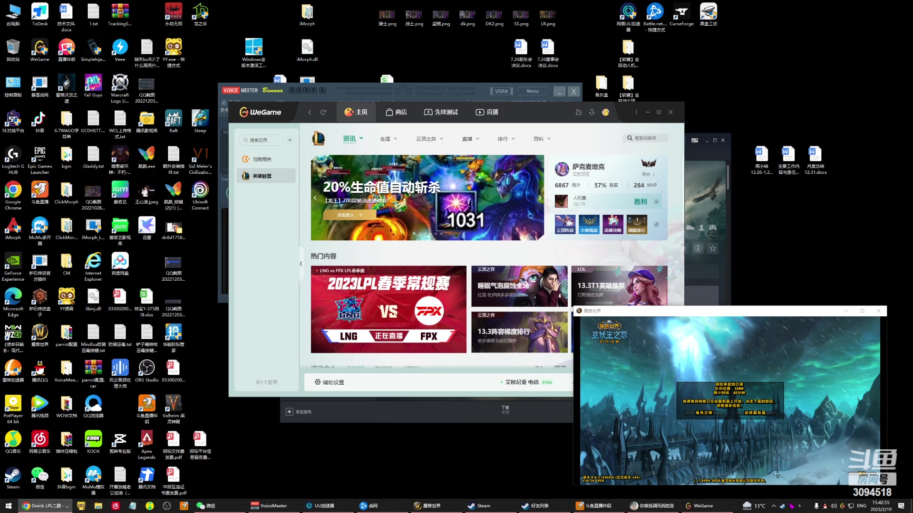Click 角色迁移 in the WoW queue dialog

click(x=704, y=413)
